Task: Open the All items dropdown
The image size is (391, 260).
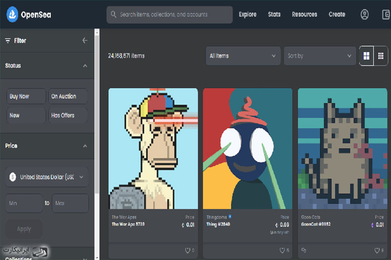Action: point(243,56)
